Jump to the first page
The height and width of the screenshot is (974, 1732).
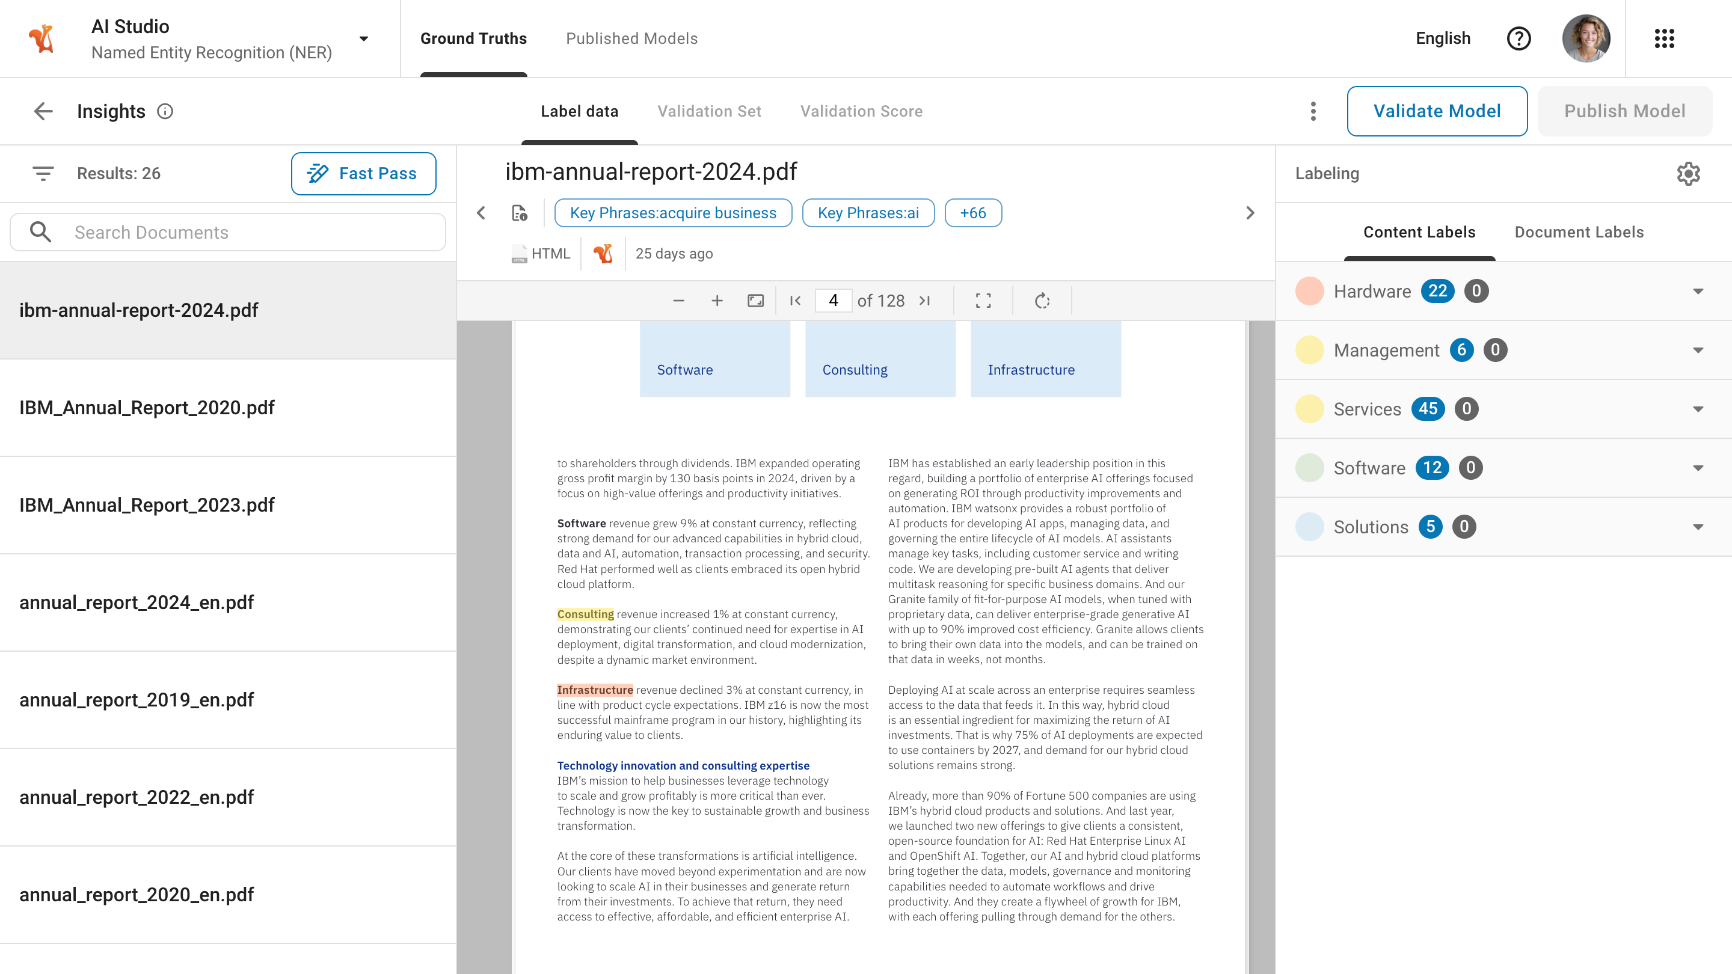[794, 301]
